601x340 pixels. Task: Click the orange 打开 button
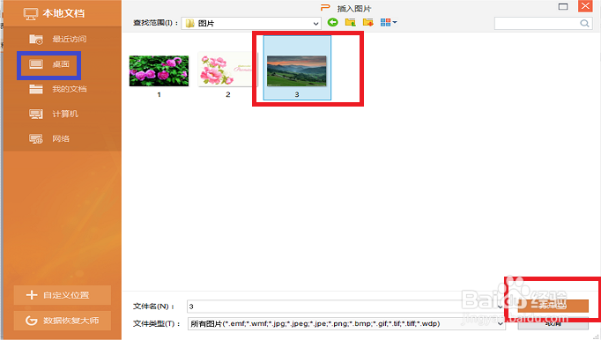click(x=553, y=306)
